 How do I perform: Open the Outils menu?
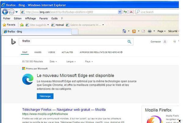54,19
